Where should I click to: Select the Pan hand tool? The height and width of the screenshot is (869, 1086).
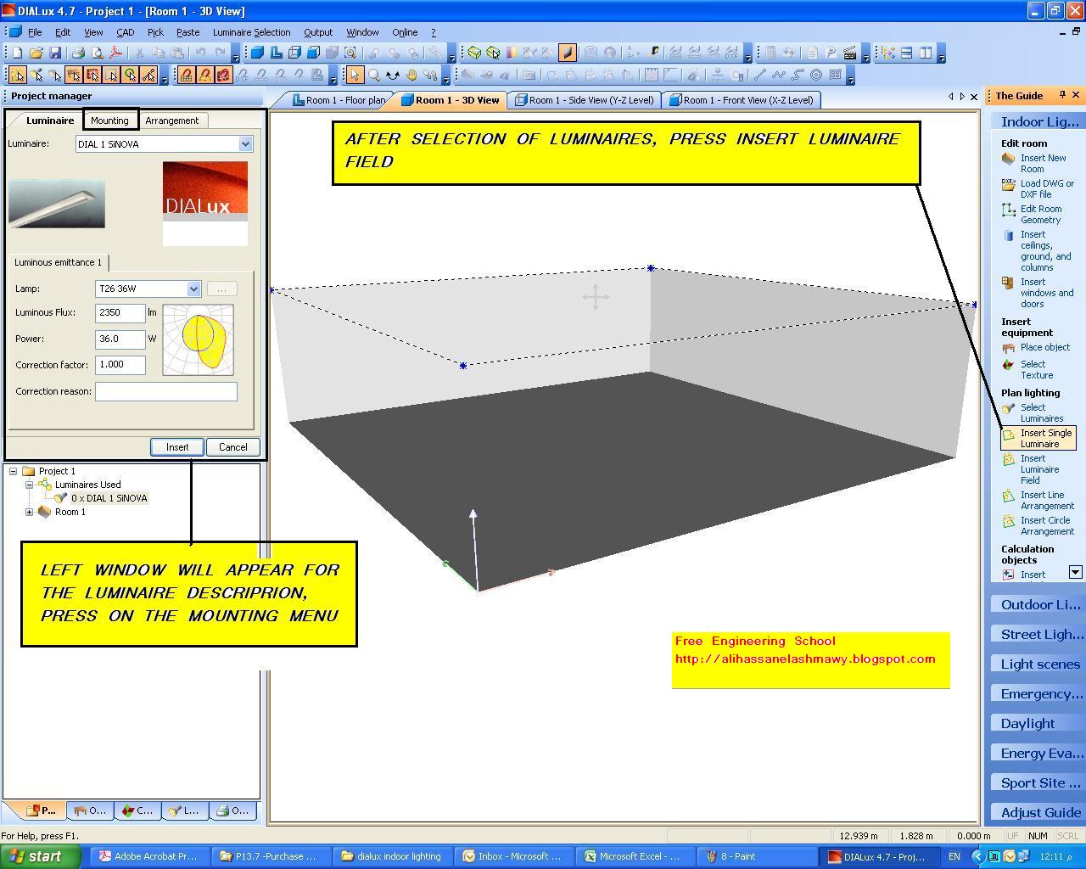411,75
